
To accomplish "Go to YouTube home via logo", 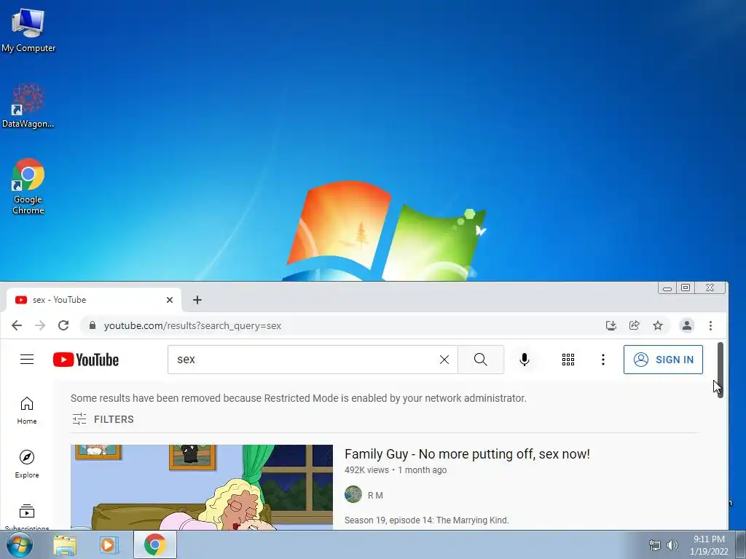I will coord(86,360).
